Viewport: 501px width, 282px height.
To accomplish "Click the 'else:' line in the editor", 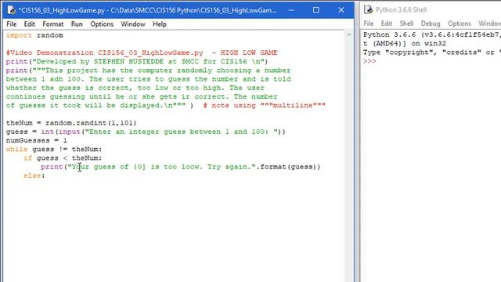I will tap(34, 175).
